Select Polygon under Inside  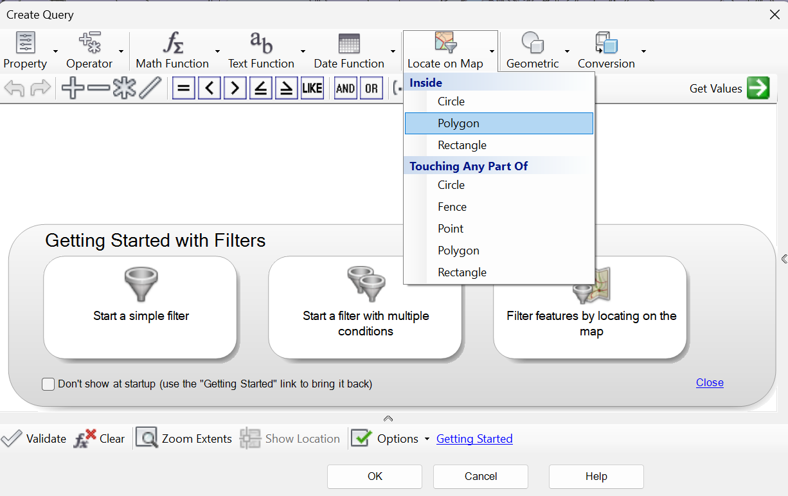pos(499,123)
